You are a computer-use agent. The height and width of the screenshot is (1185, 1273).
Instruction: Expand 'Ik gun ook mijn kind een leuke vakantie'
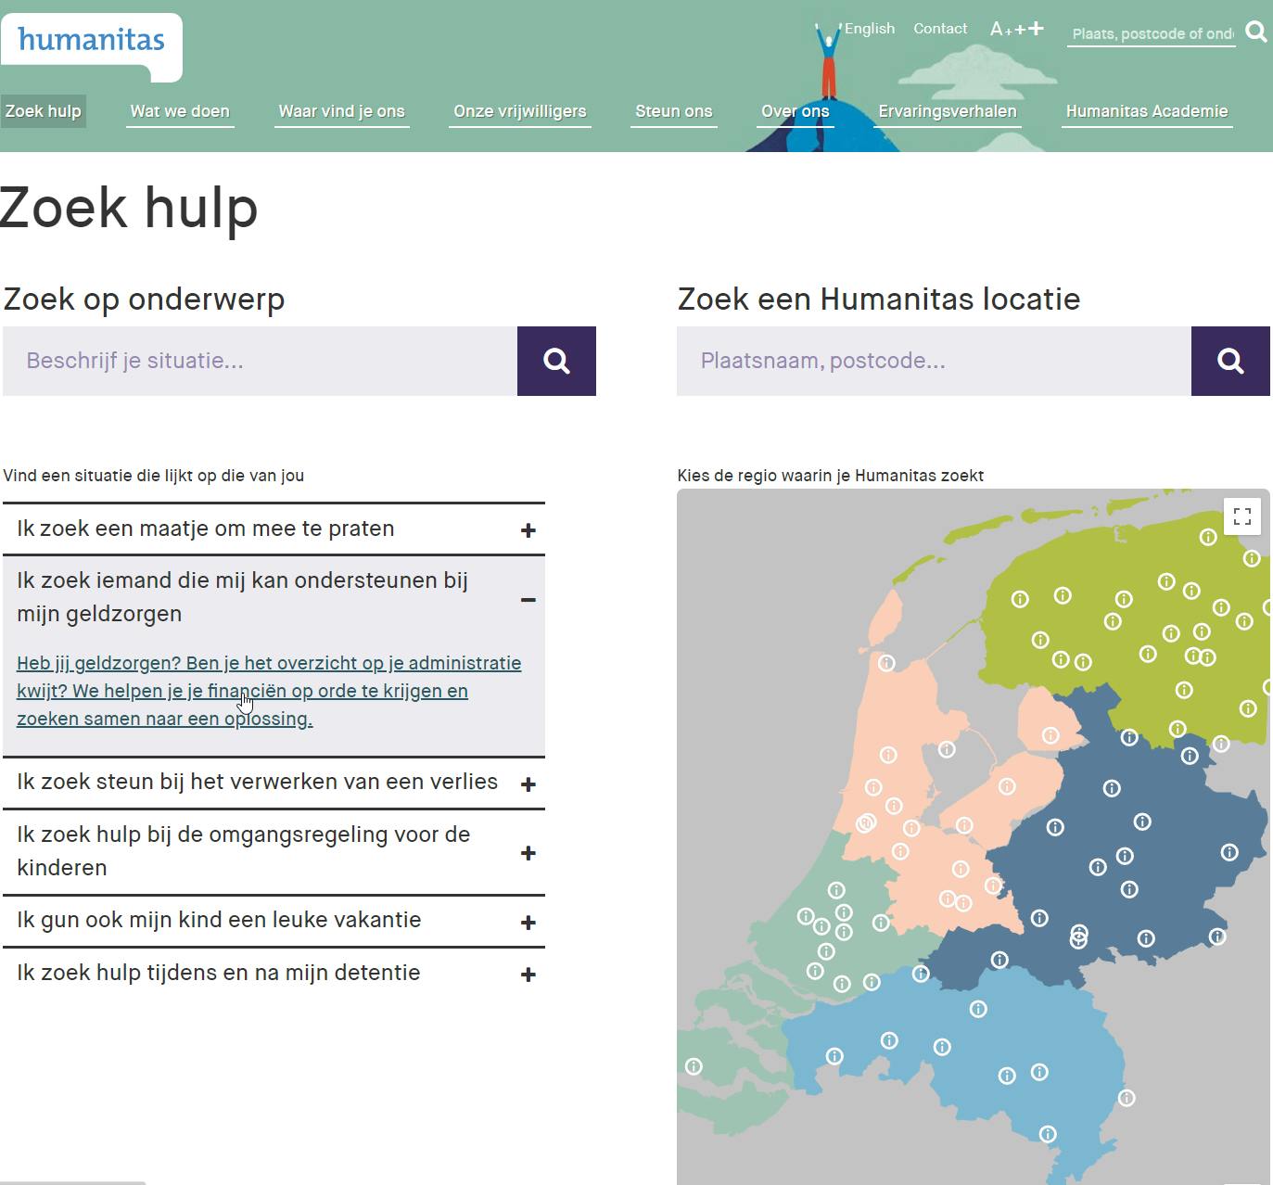click(x=274, y=921)
